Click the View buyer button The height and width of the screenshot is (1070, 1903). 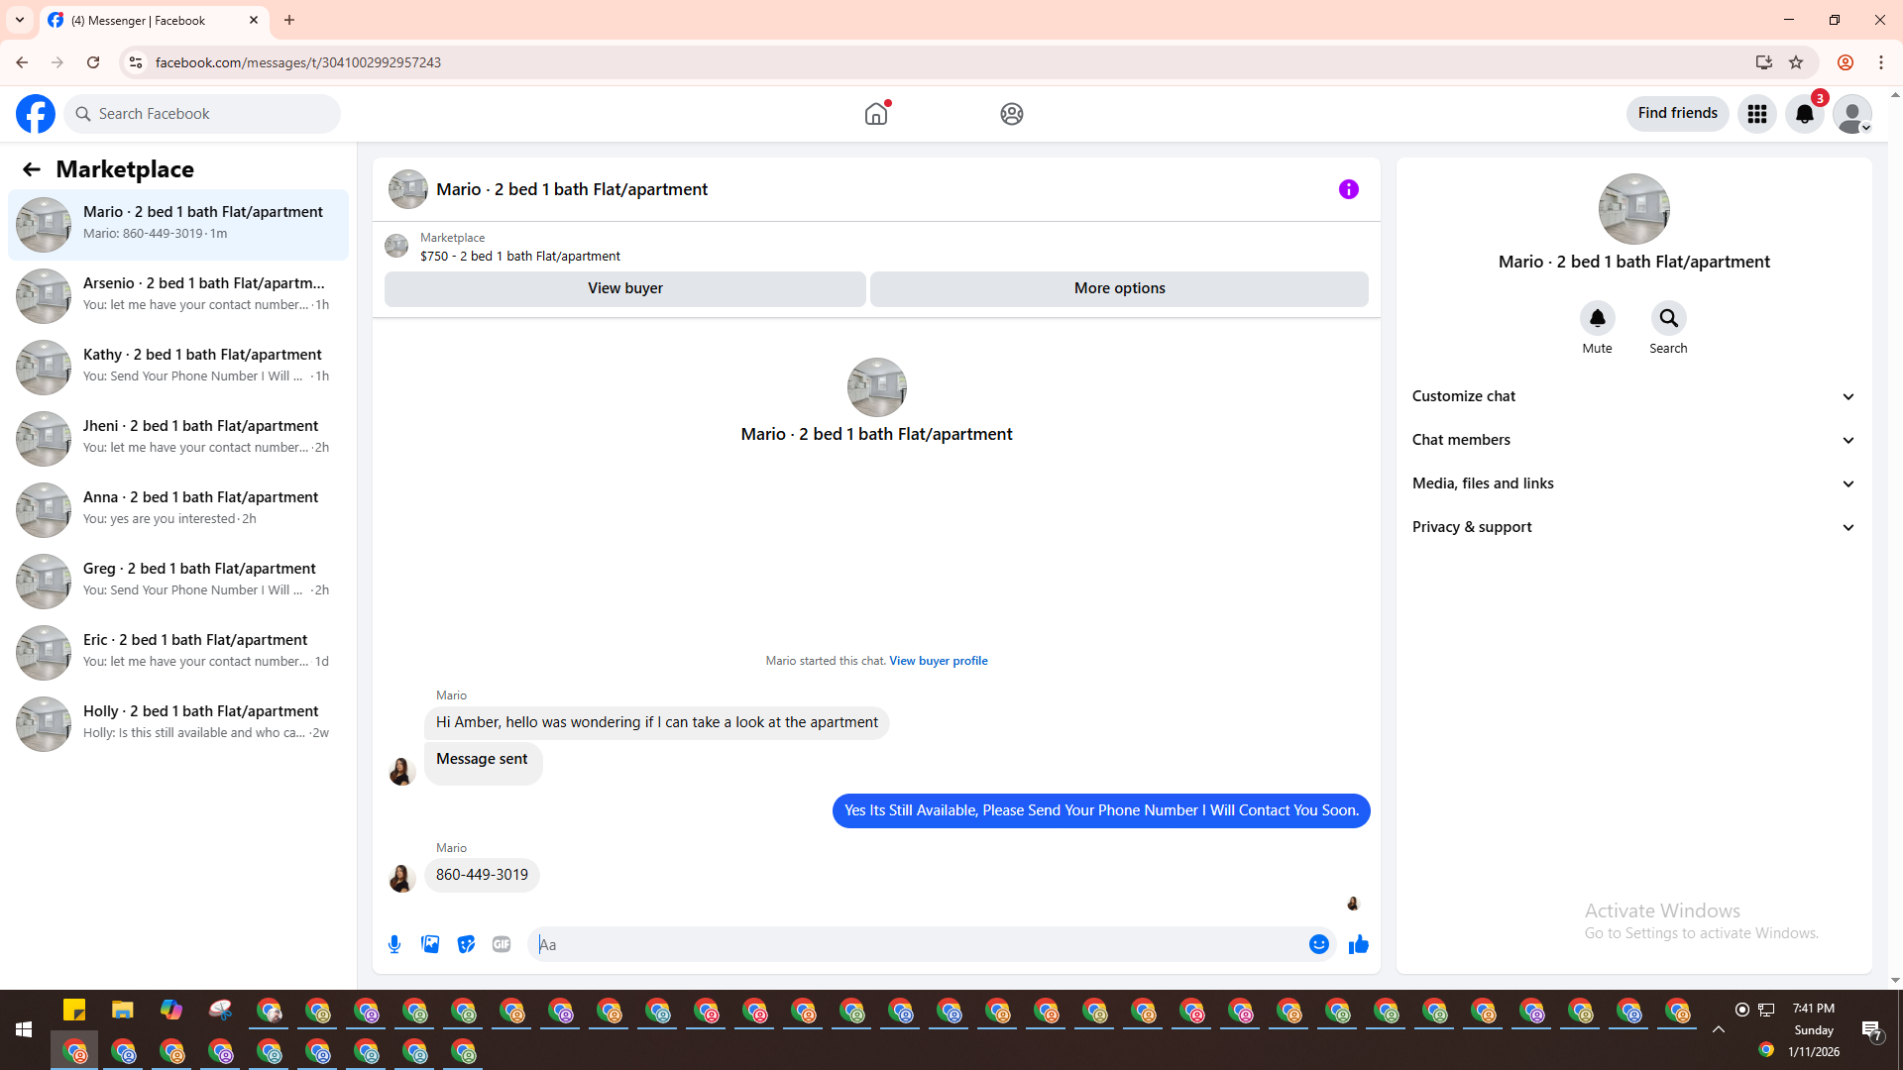point(625,288)
